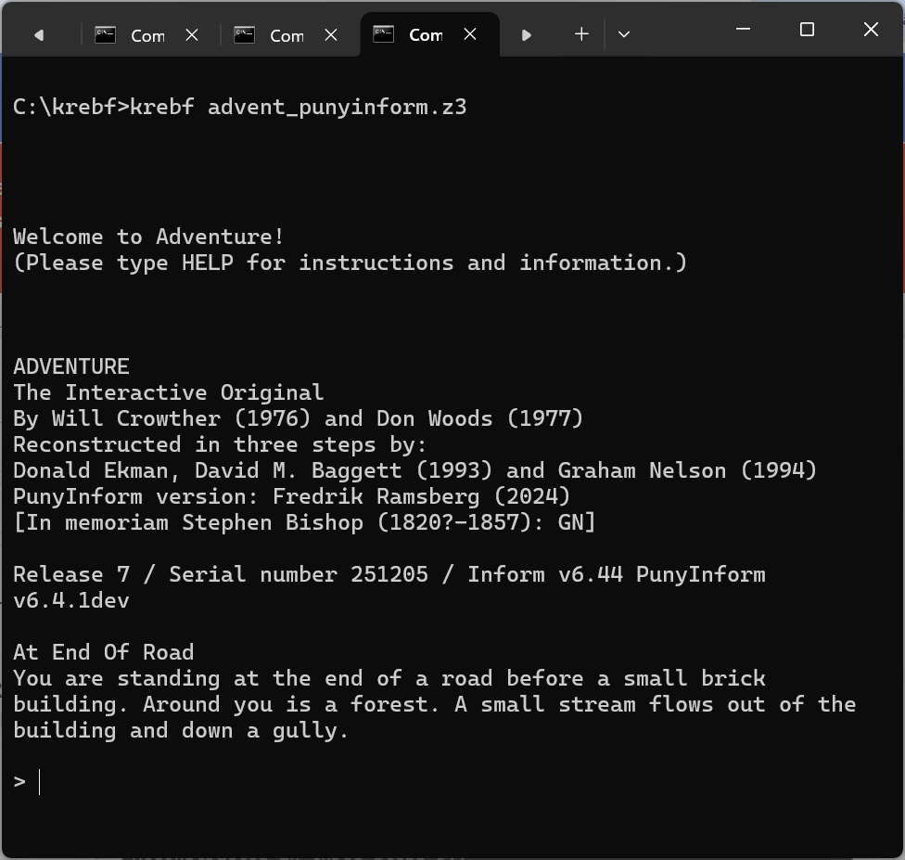Select the third active Command Prompt tab label
Screen dimensions: 905x860
pos(426,35)
